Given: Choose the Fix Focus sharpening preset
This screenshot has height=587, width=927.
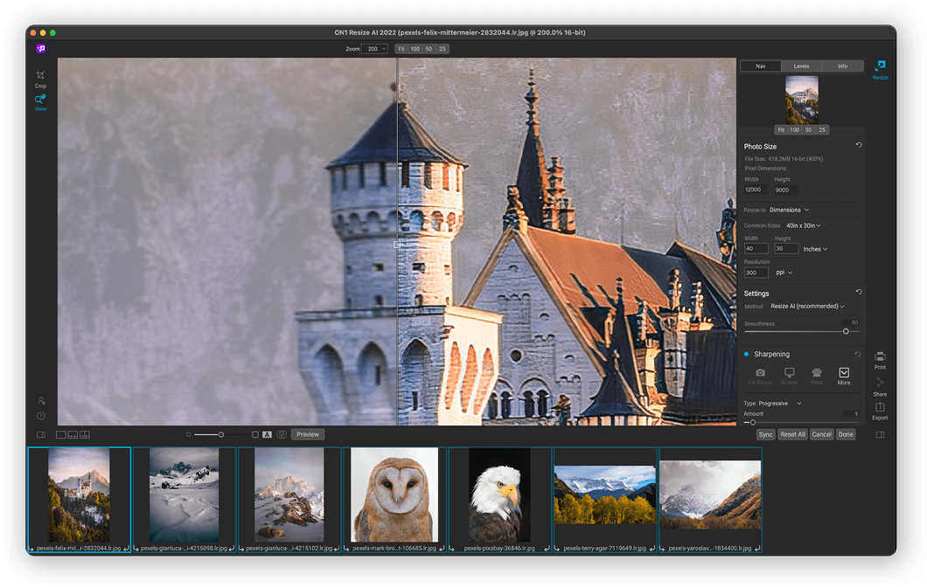Looking at the screenshot, I should click(x=760, y=373).
